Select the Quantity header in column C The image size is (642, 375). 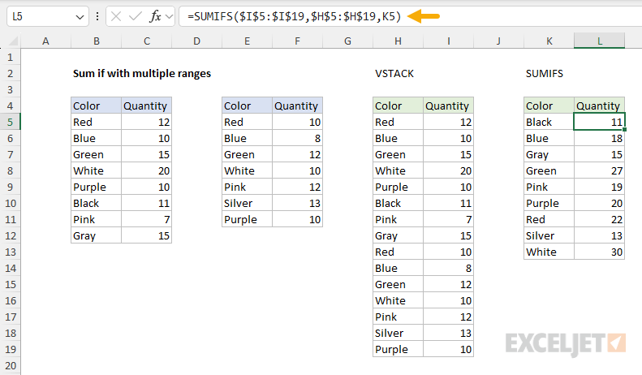pos(147,106)
